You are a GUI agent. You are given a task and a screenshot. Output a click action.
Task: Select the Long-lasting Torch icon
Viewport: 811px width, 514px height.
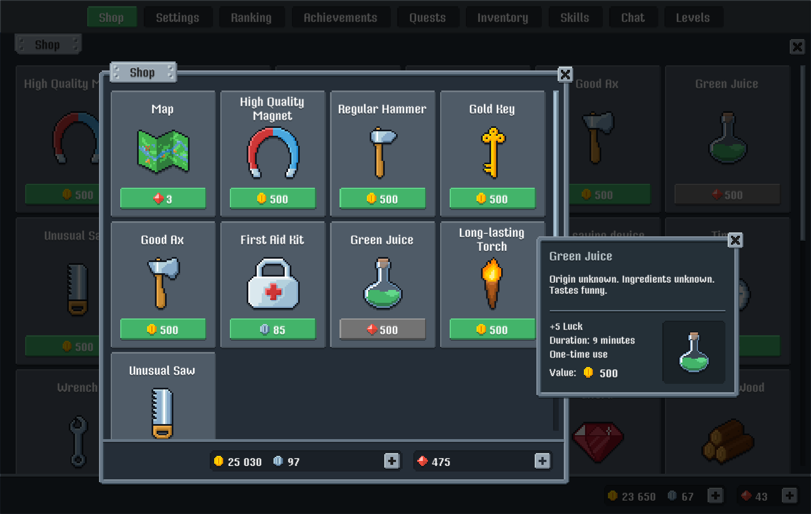coord(492,282)
